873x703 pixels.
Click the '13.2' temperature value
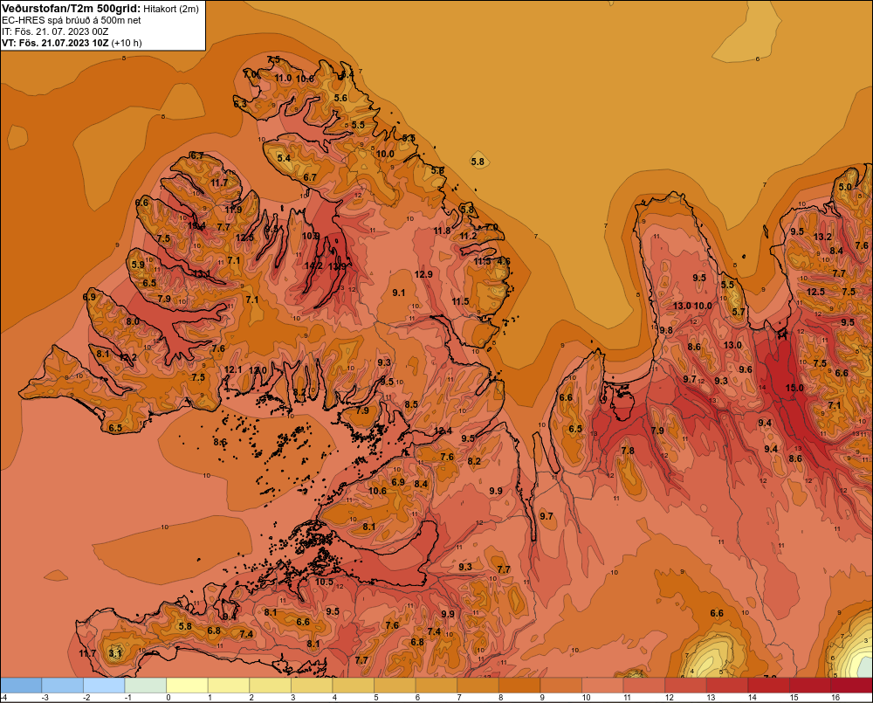[x=822, y=237]
